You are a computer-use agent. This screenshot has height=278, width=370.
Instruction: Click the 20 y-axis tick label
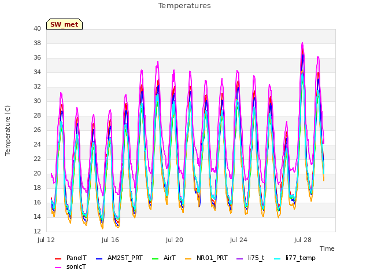(37, 174)
